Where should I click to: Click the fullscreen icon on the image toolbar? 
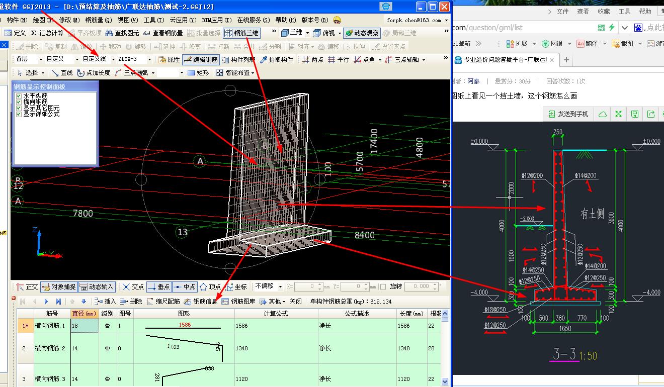(x=618, y=114)
